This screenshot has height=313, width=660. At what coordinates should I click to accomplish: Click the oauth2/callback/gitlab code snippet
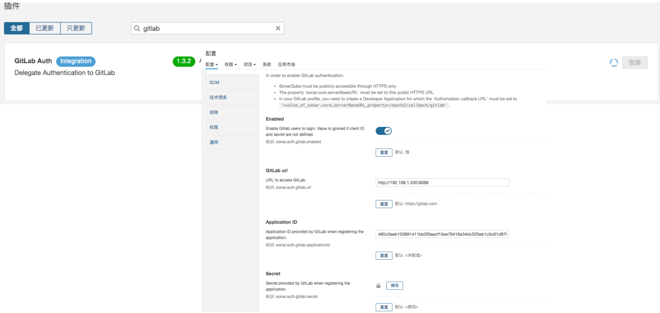click(365, 105)
